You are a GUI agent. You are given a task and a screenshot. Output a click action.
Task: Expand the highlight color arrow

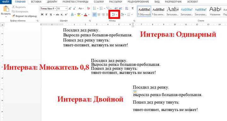tap(82, 14)
